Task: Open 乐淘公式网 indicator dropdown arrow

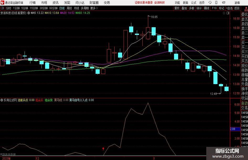Action: (x=2, y=100)
